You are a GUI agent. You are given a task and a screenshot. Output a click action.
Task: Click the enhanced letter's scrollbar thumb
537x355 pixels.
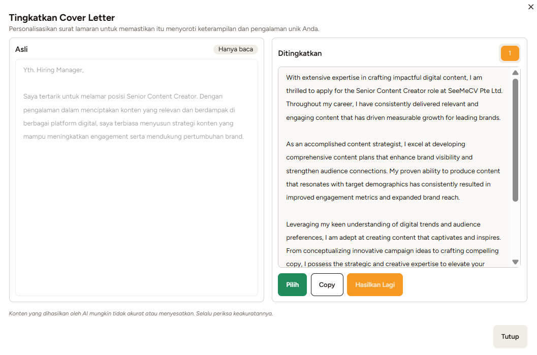tap(515, 140)
